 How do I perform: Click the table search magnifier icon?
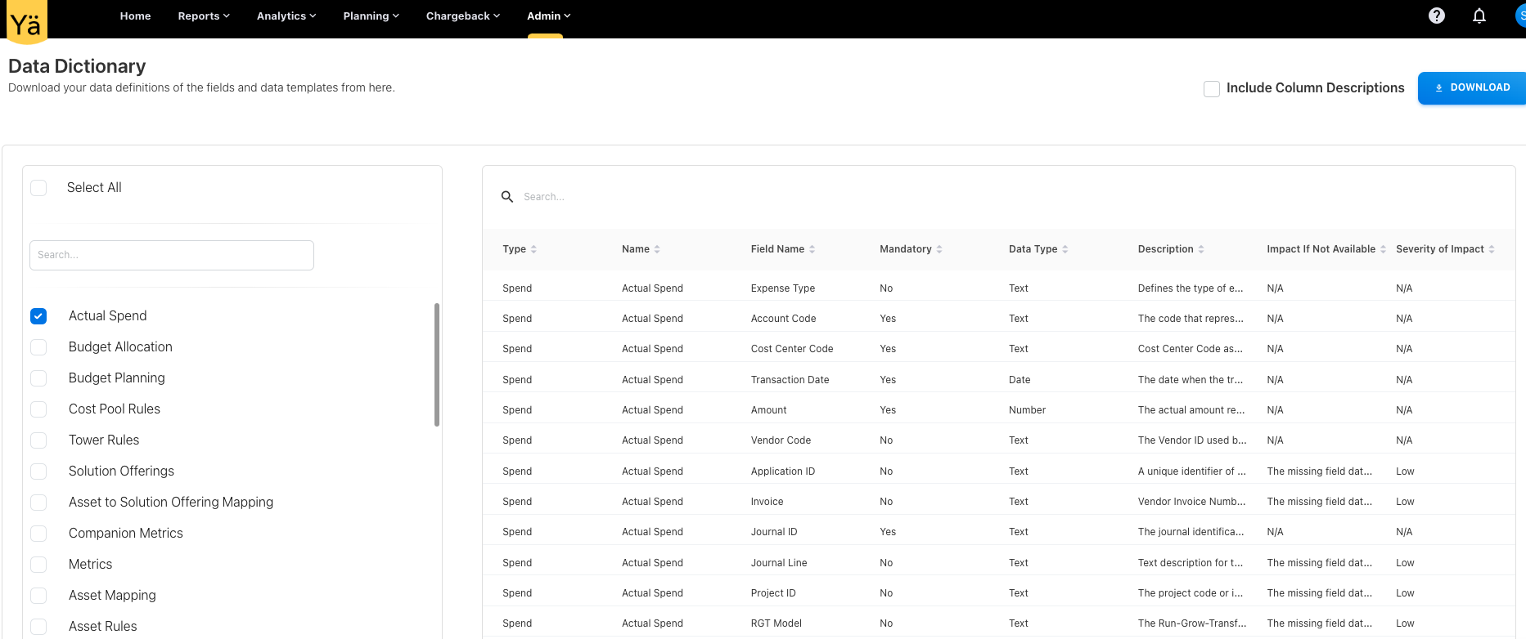(507, 197)
